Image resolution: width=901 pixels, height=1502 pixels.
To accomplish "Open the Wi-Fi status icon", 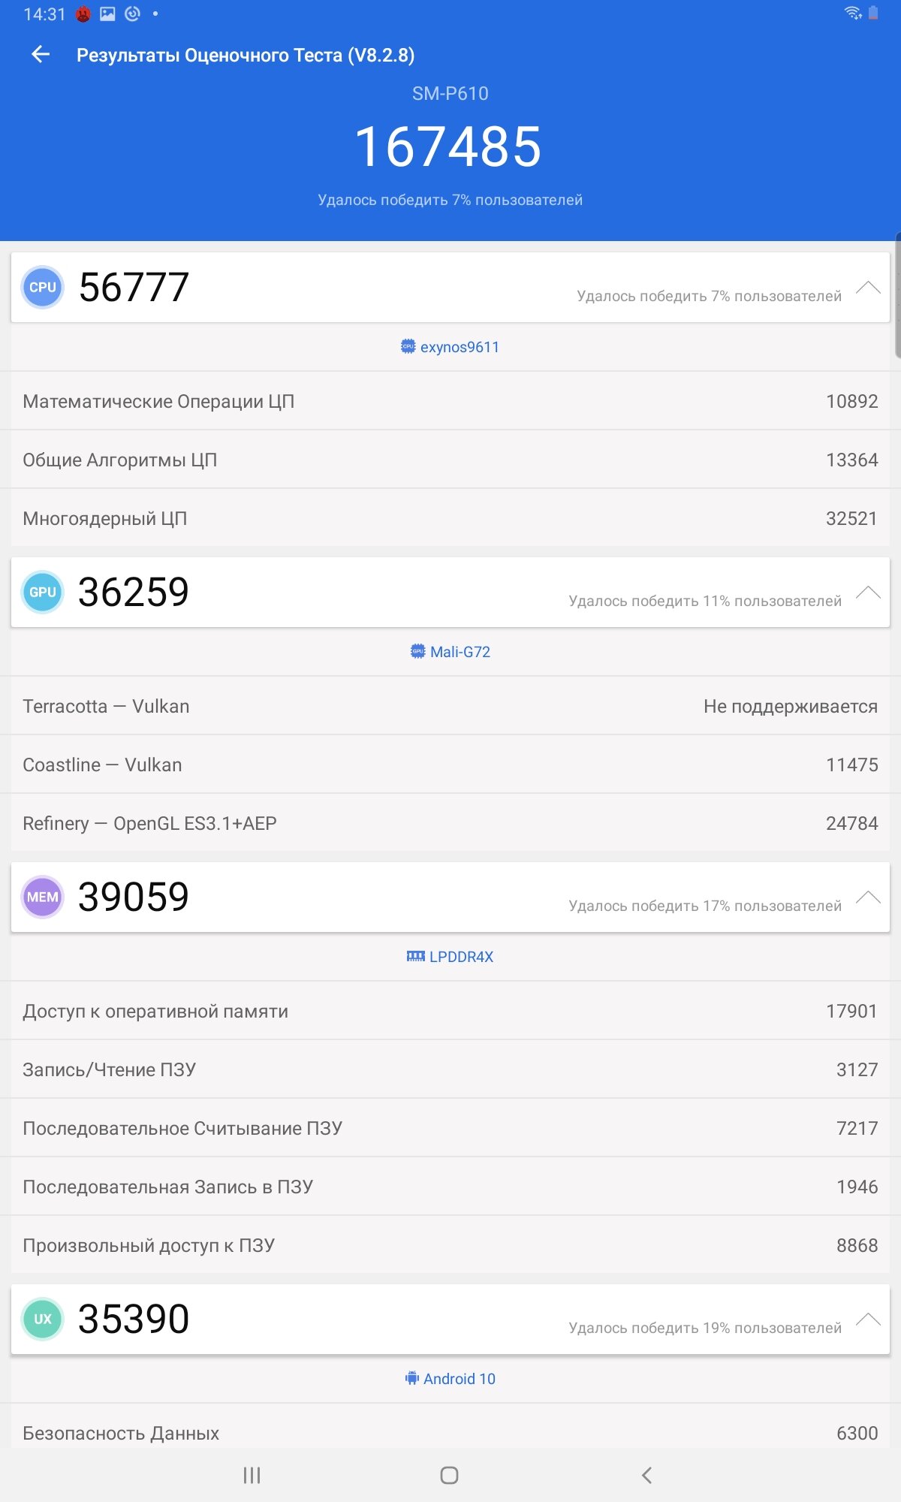I will (x=853, y=13).
